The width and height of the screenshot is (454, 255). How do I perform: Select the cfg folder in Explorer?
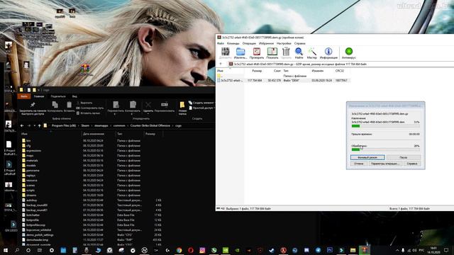[28, 146]
